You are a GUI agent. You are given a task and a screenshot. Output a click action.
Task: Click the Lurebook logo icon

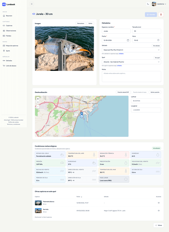[4, 4]
